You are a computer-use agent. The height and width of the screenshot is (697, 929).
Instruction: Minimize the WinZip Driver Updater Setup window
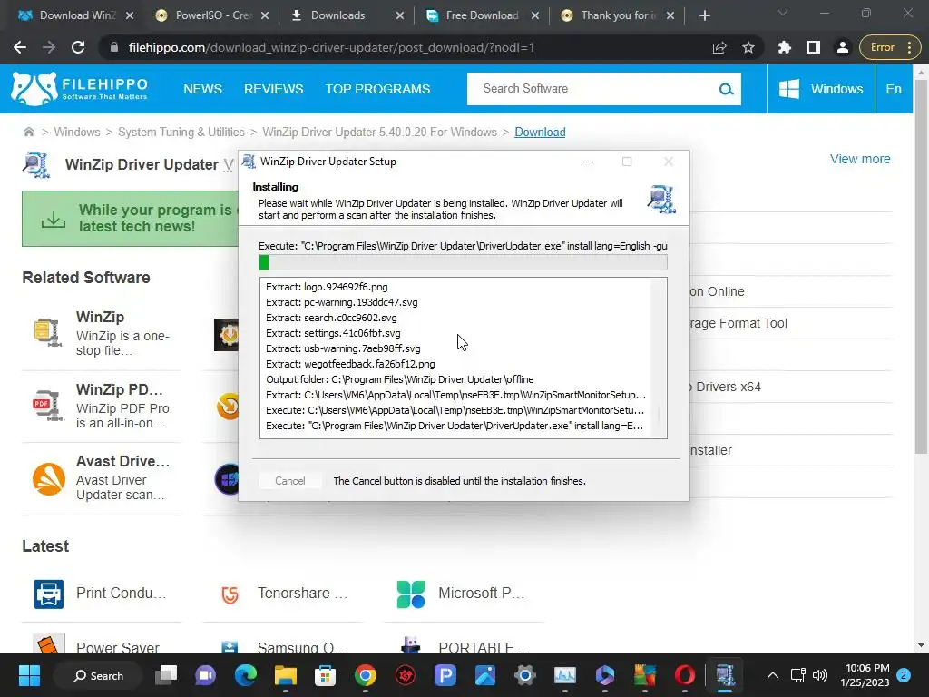click(x=586, y=162)
